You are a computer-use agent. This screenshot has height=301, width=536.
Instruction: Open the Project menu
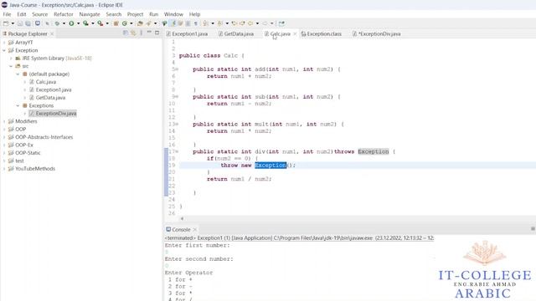coord(135,14)
